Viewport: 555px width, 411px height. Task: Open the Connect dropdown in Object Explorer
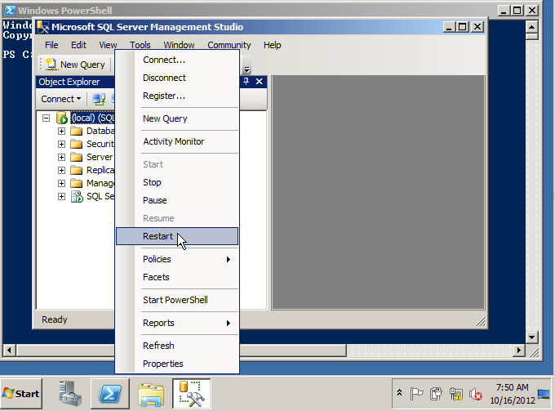(61, 99)
